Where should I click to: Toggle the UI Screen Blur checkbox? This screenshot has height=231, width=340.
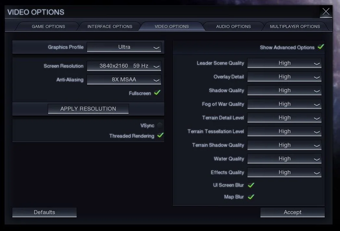tap(251, 185)
